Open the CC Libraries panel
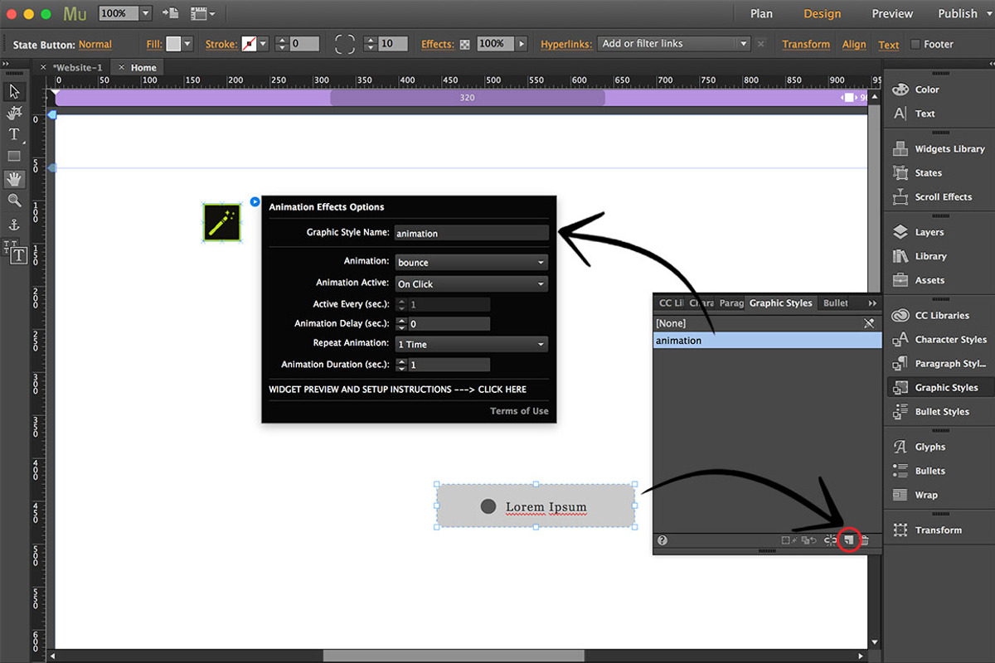Image resolution: width=995 pixels, height=663 pixels. pos(930,316)
